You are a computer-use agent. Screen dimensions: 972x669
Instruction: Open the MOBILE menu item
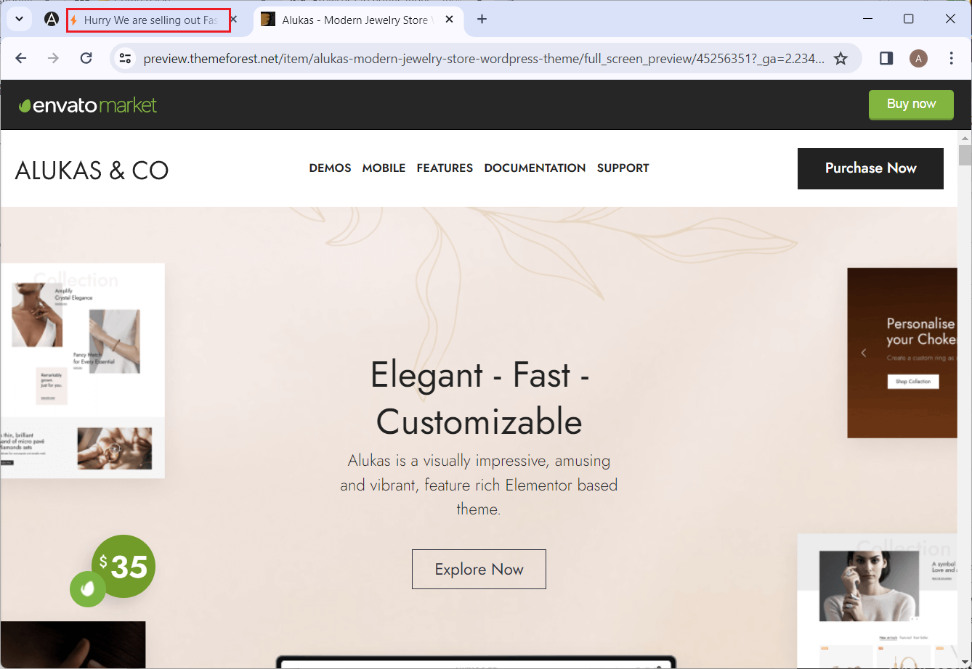click(x=384, y=168)
